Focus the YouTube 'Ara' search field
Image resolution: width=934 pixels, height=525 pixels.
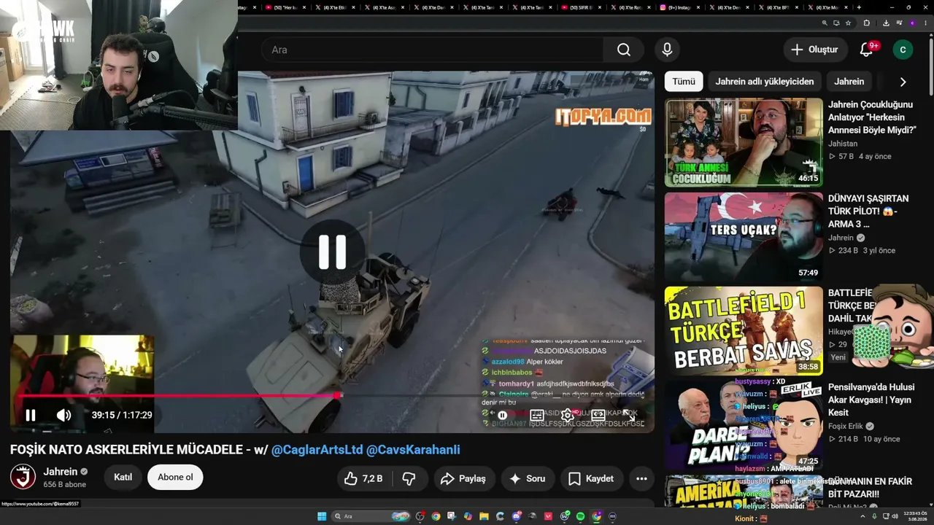tap(432, 50)
